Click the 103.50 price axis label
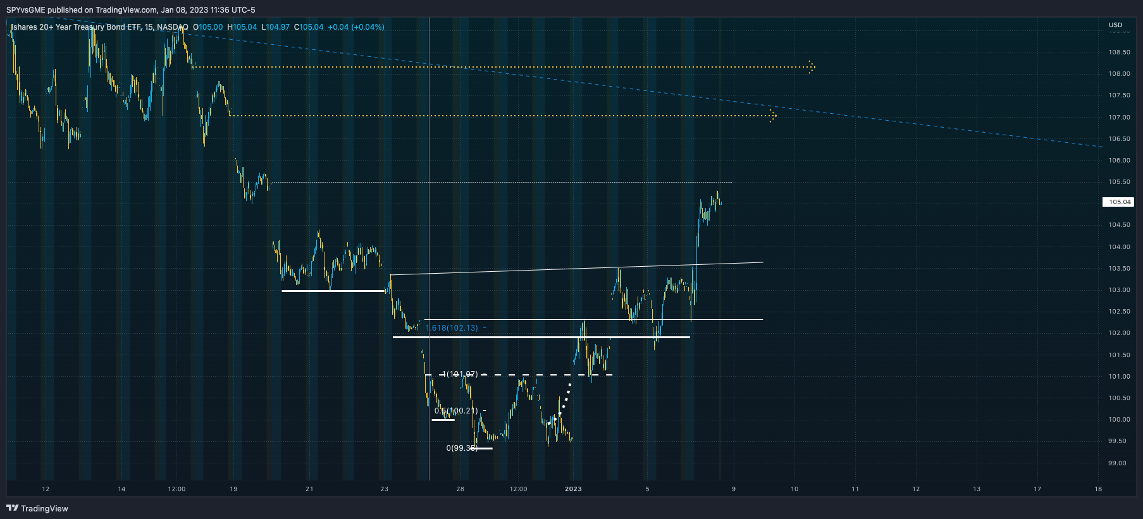Image resolution: width=1143 pixels, height=519 pixels. (1119, 269)
